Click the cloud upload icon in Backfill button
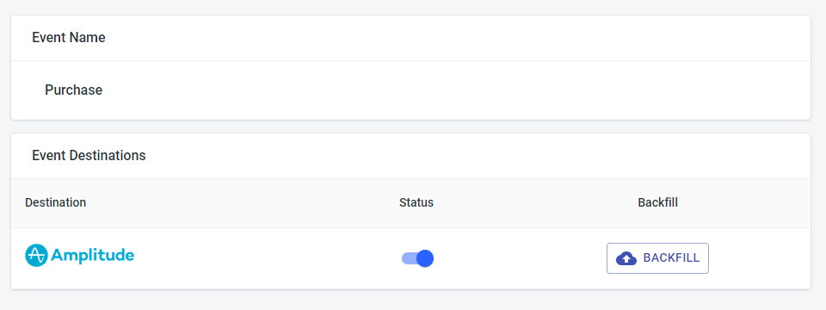Screen dimensions: 826x310 click(x=626, y=258)
